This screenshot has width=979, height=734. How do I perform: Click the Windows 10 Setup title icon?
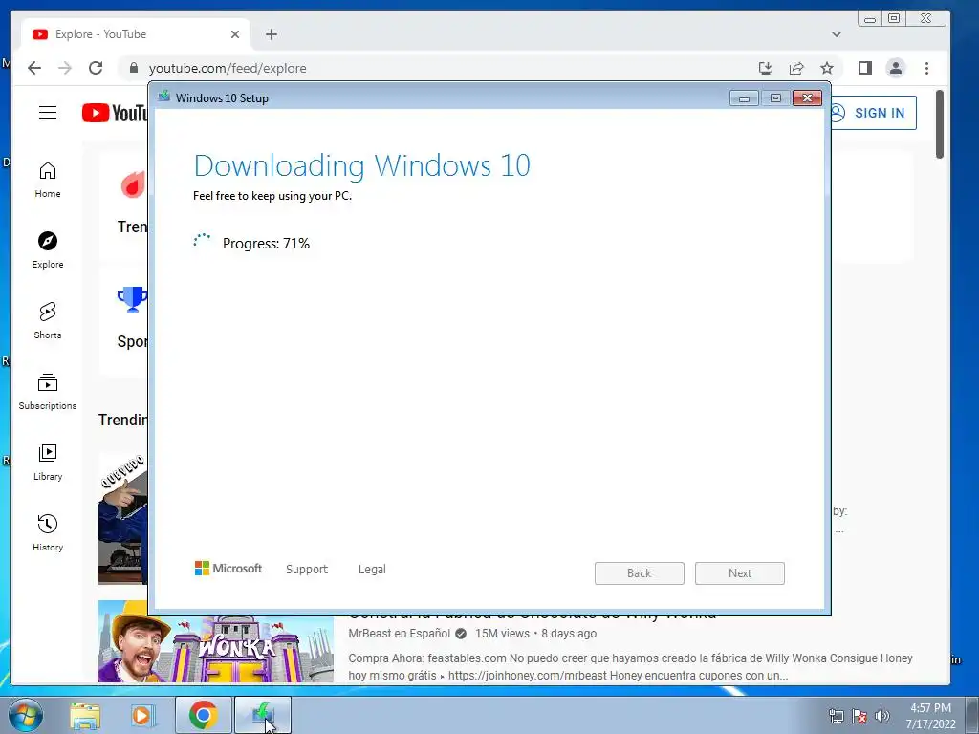click(164, 97)
